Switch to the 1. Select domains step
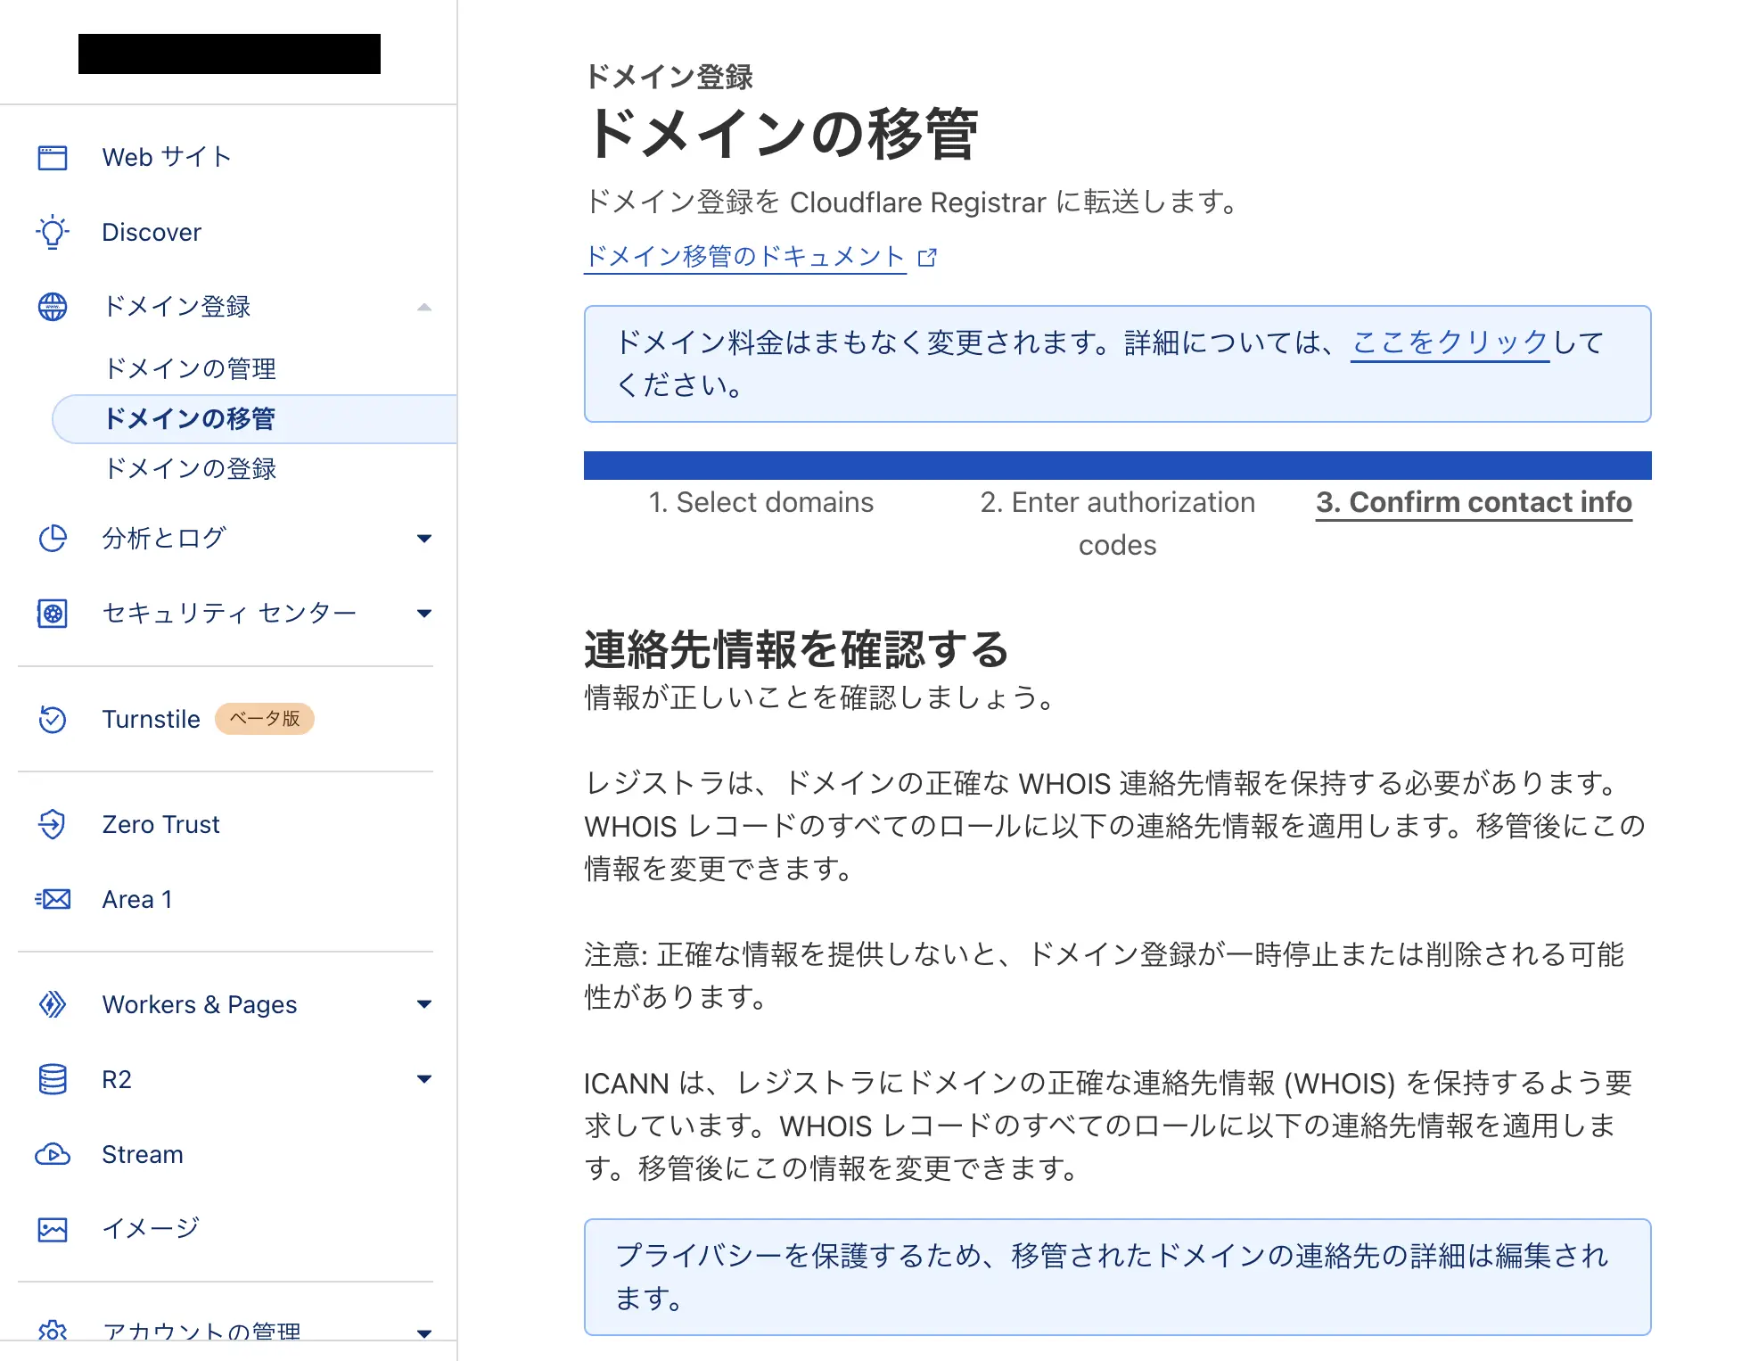This screenshot has height=1361, width=1758. click(760, 501)
